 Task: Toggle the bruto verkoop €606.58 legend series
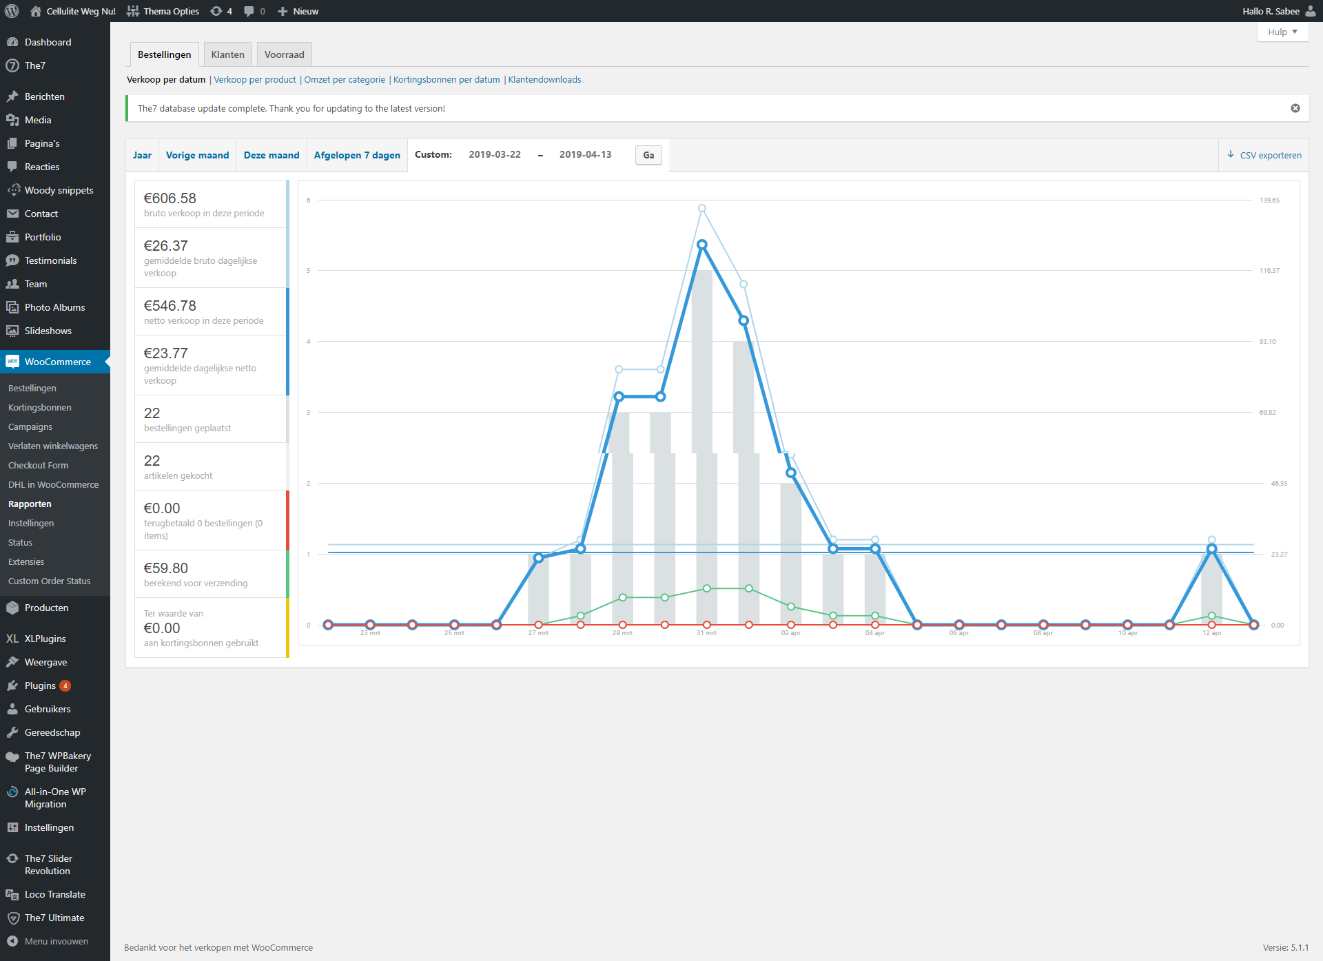(212, 204)
